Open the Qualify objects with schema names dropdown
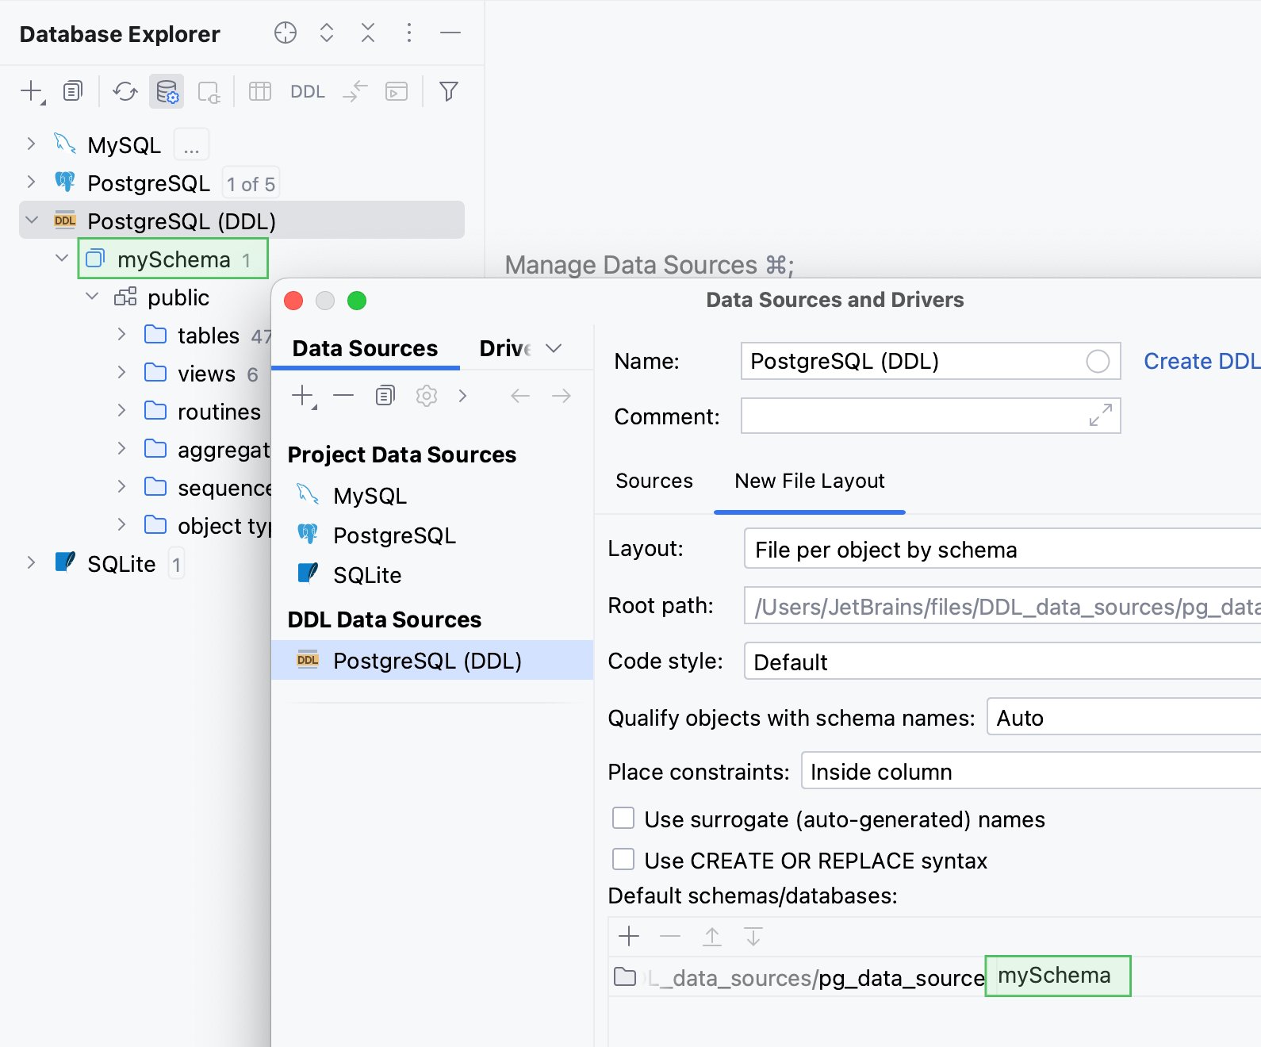Viewport: 1261px width, 1047px height. [x=1124, y=717]
